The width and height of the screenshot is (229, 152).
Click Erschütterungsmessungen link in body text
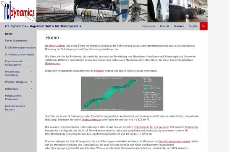coord(174,141)
